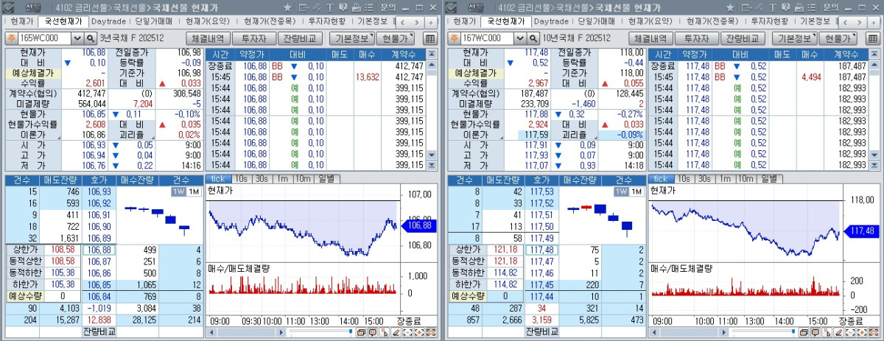This screenshot has height=341, width=884.
Task: Click the orange 주 icon beside 167WC000
Action: pyautogui.click(x=453, y=38)
